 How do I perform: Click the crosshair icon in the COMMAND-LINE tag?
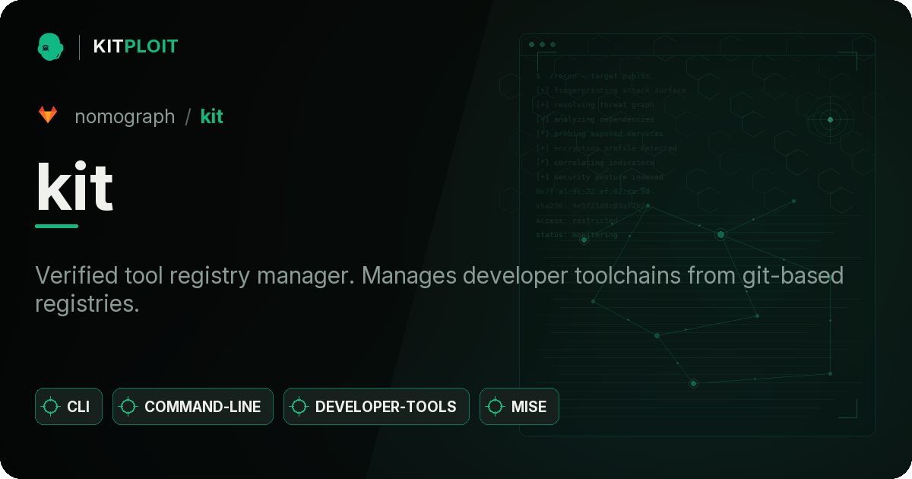128,407
